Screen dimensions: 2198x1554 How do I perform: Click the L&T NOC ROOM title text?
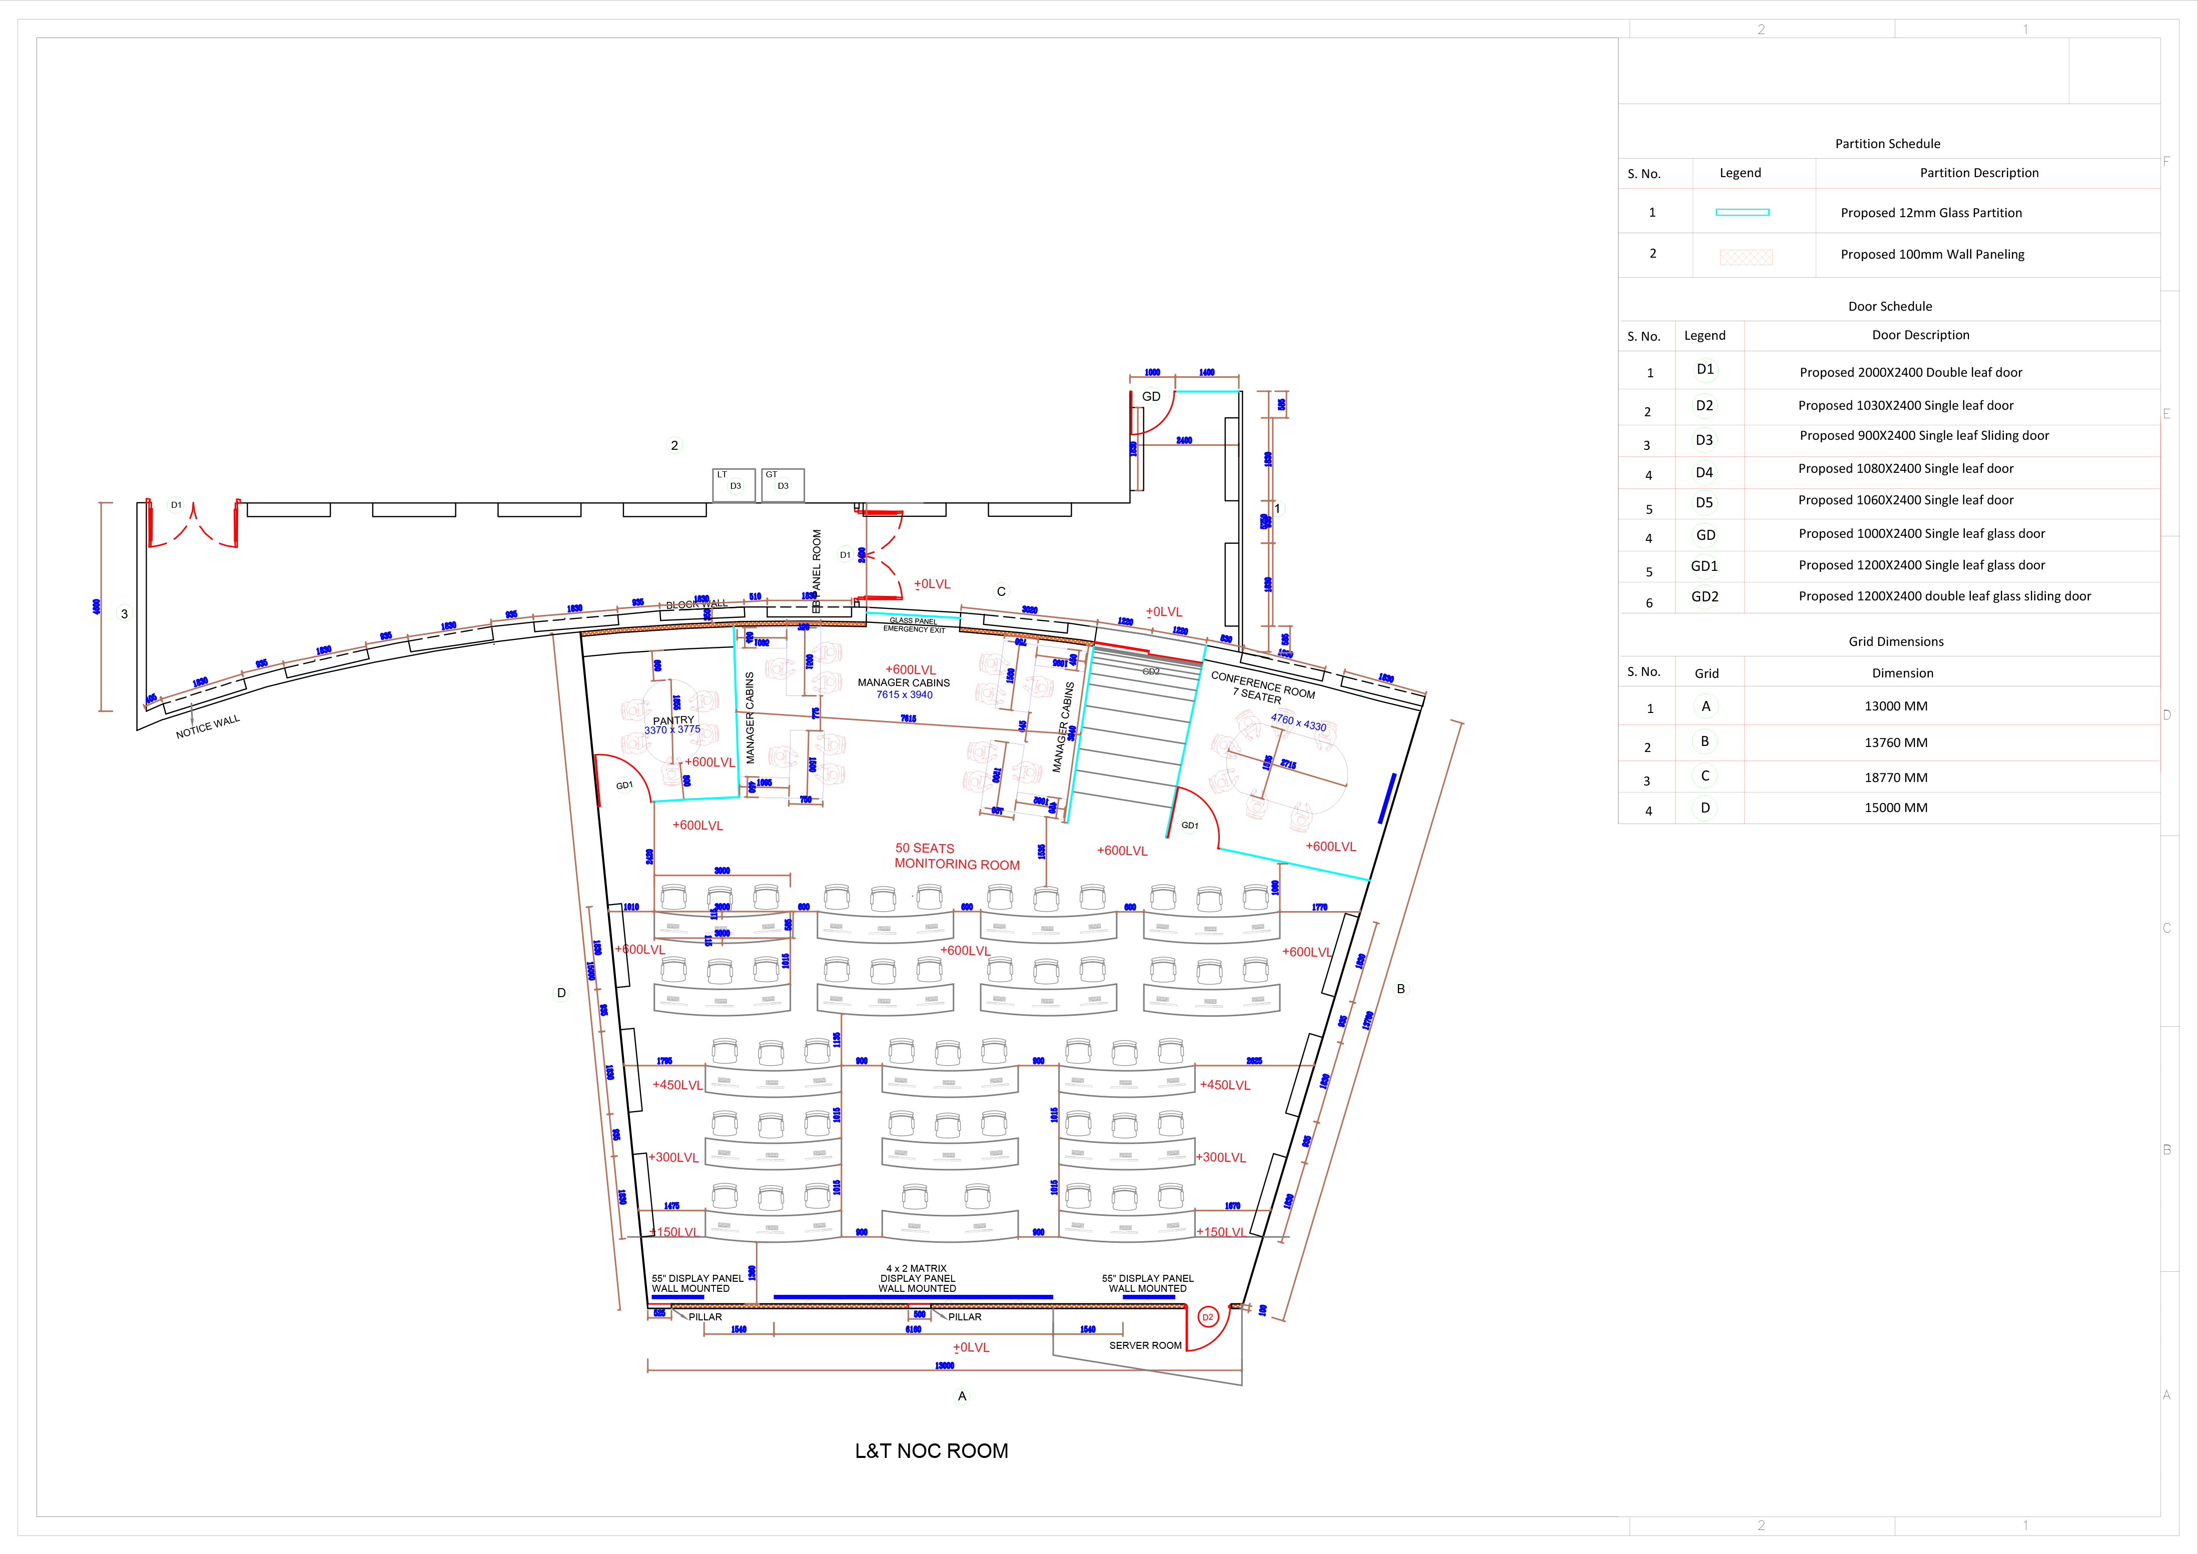932,1451
